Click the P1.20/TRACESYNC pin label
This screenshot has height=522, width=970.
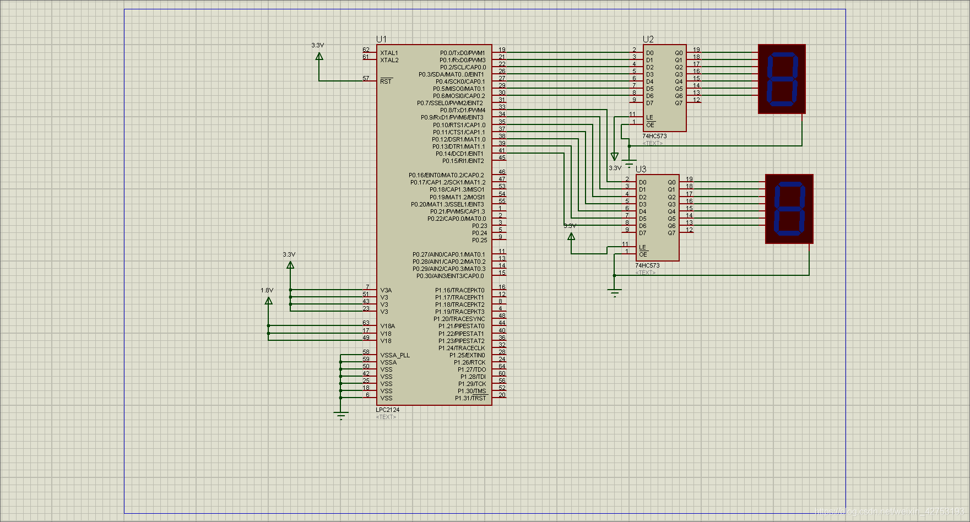(459, 319)
